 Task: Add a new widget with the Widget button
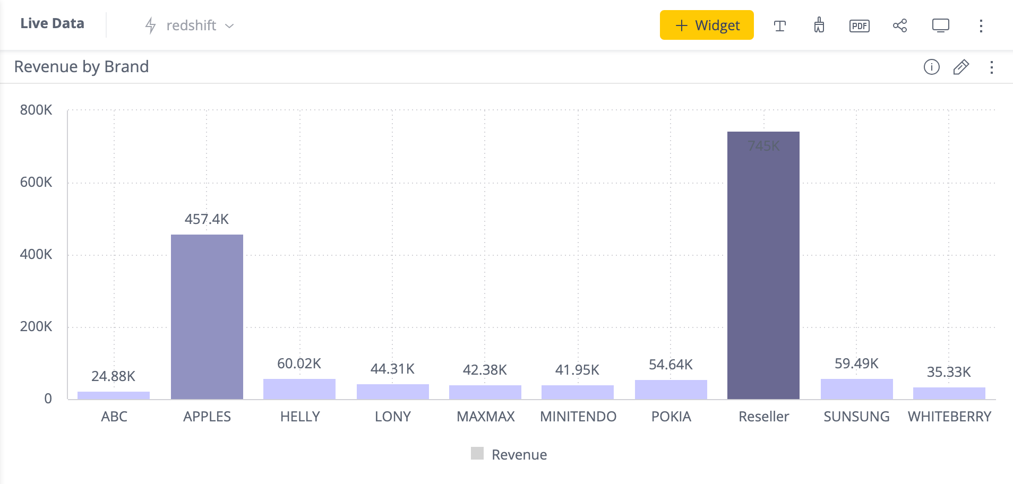[706, 25]
